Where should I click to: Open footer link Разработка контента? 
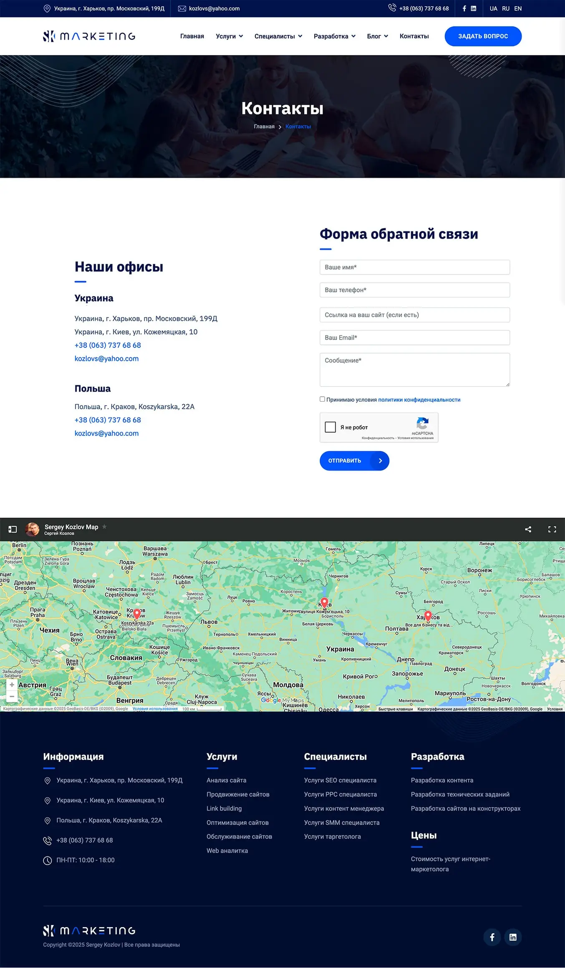click(x=442, y=780)
